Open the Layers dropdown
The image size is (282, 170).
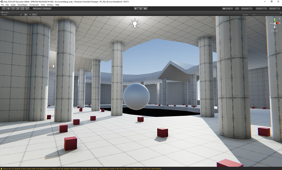(261, 9)
